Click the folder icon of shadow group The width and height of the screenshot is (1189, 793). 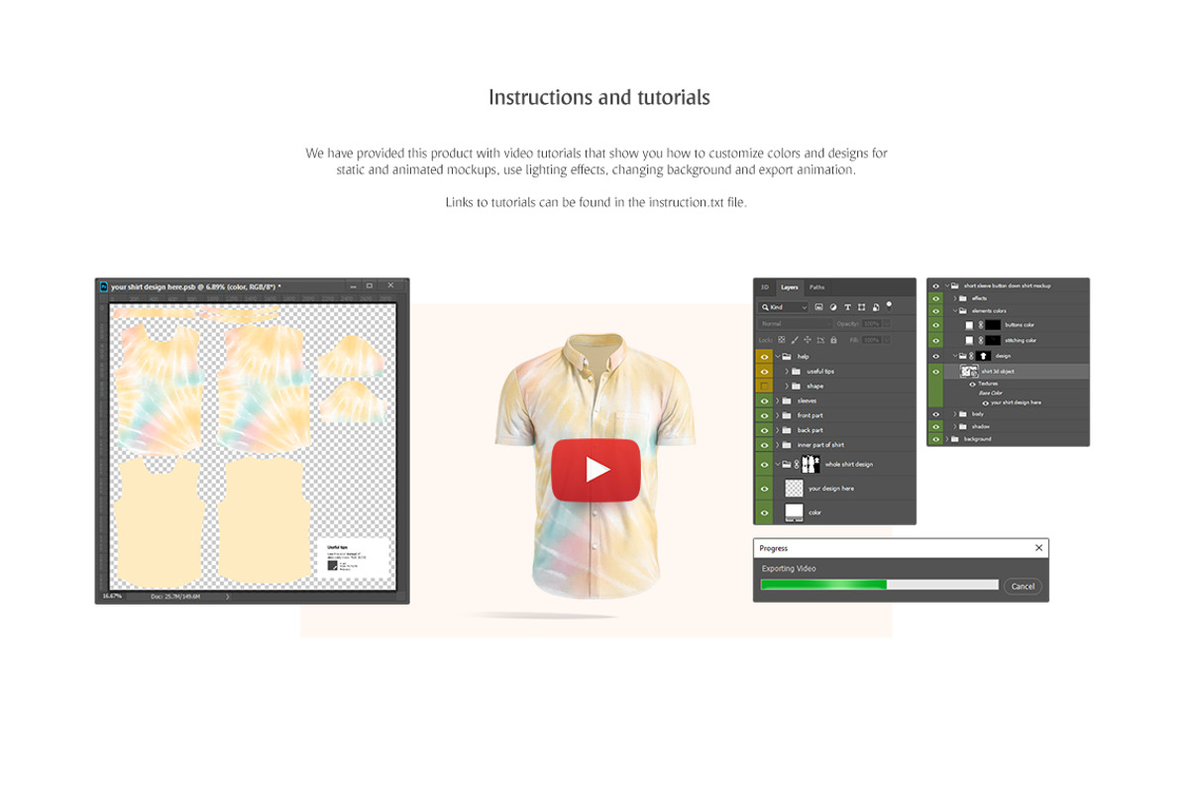pos(963,427)
